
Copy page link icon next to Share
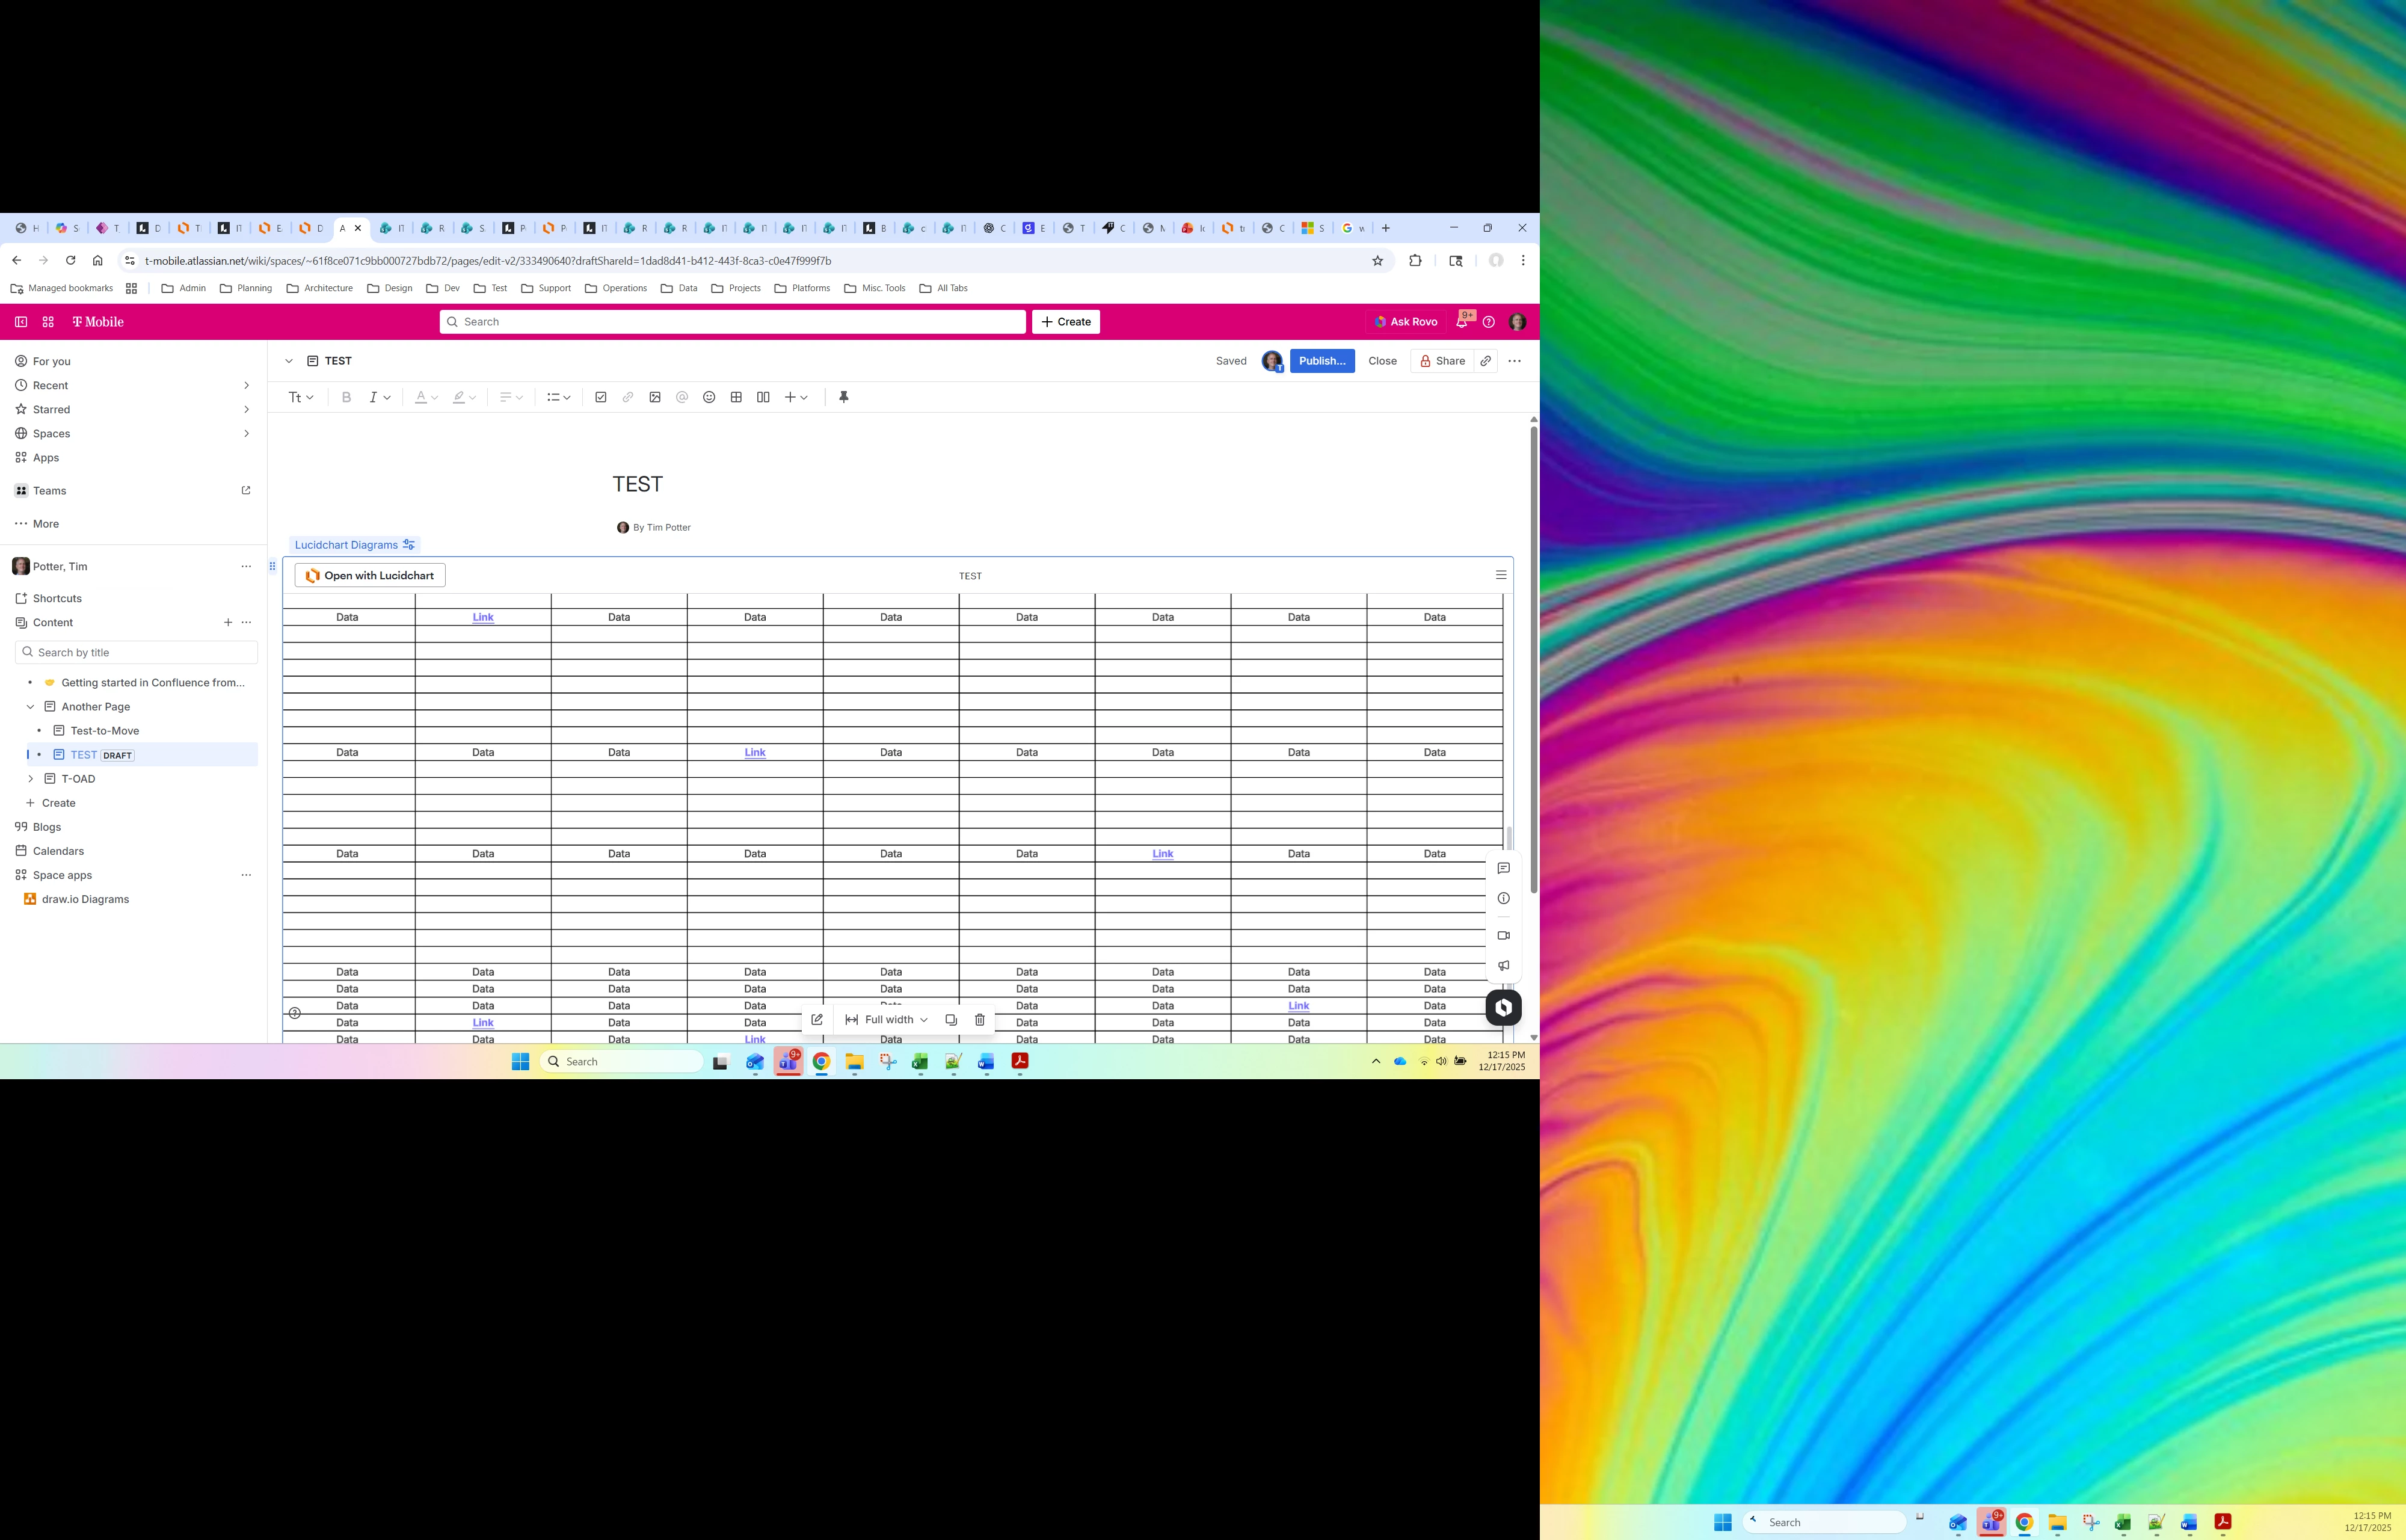pos(1485,361)
